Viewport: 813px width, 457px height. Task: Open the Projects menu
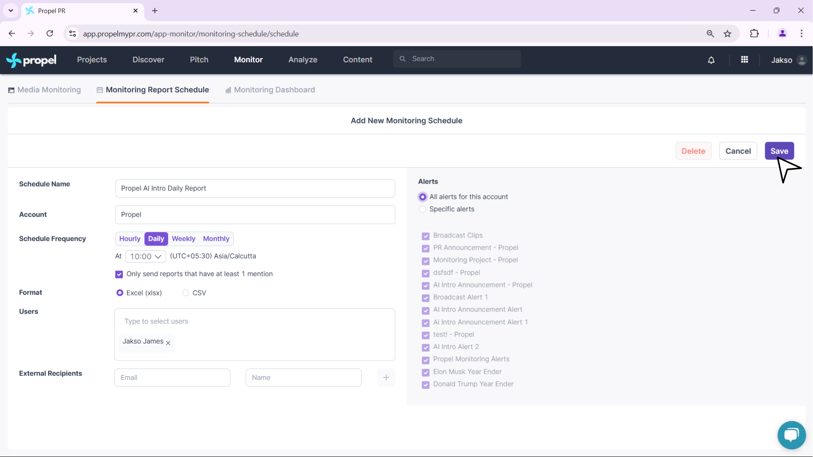(x=92, y=60)
